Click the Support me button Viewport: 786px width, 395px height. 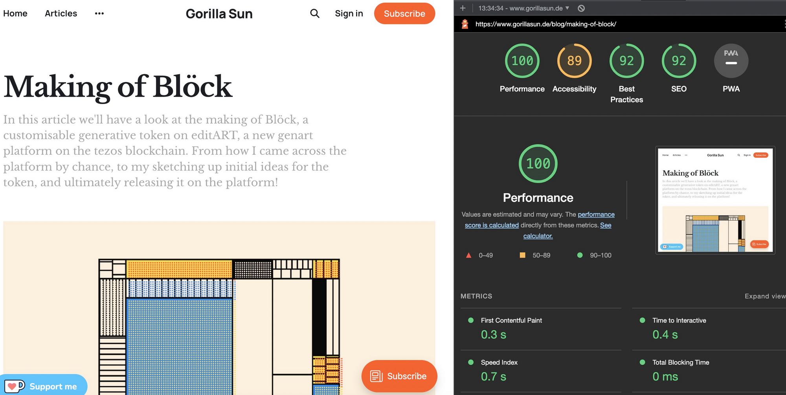pyautogui.click(x=44, y=386)
